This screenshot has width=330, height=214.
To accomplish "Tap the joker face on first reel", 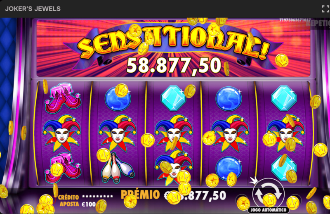I will (x=61, y=133).
